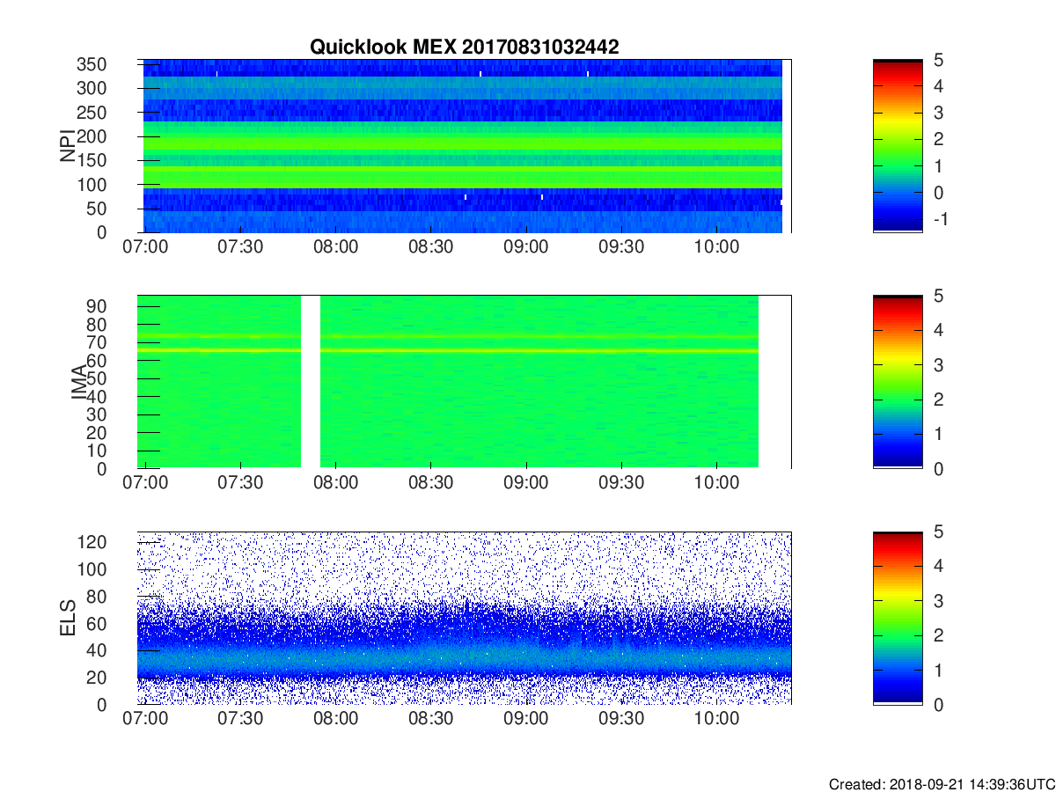Click the 'Created: 2018-09-21 14:39:36UTC' timestamp
This screenshot has width=1056, height=792.
pos(941,783)
